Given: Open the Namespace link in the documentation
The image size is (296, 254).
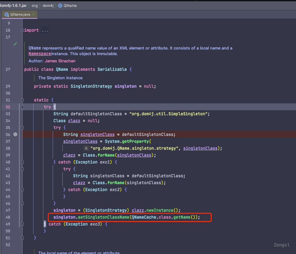Looking at the screenshot, I should tap(40, 54).
